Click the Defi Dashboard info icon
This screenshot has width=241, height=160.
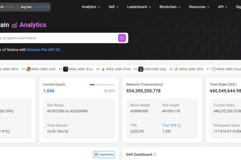tap(155, 155)
